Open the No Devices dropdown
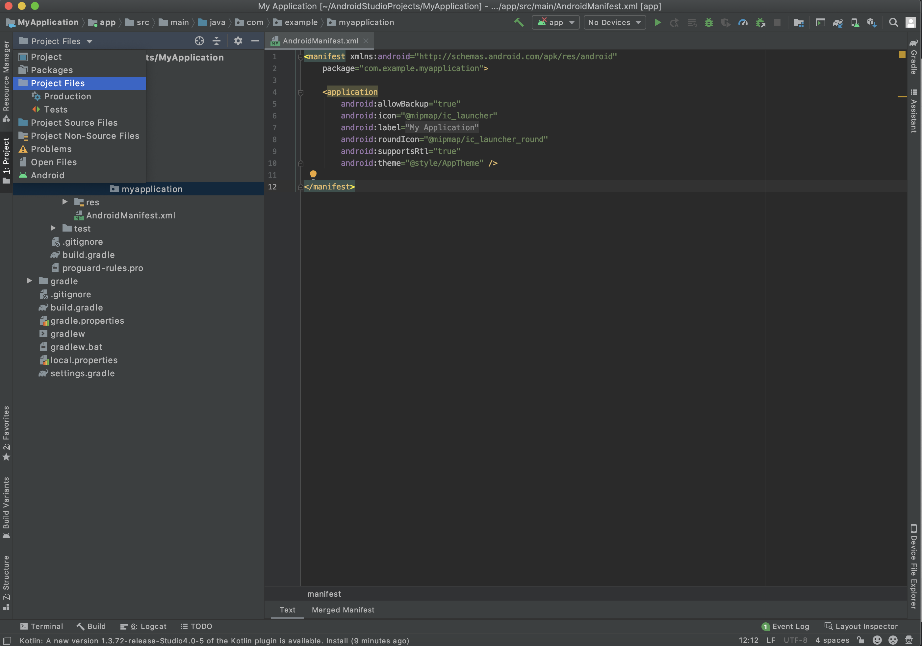Image resolution: width=922 pixels, height=646 pixels. [614, 22]
